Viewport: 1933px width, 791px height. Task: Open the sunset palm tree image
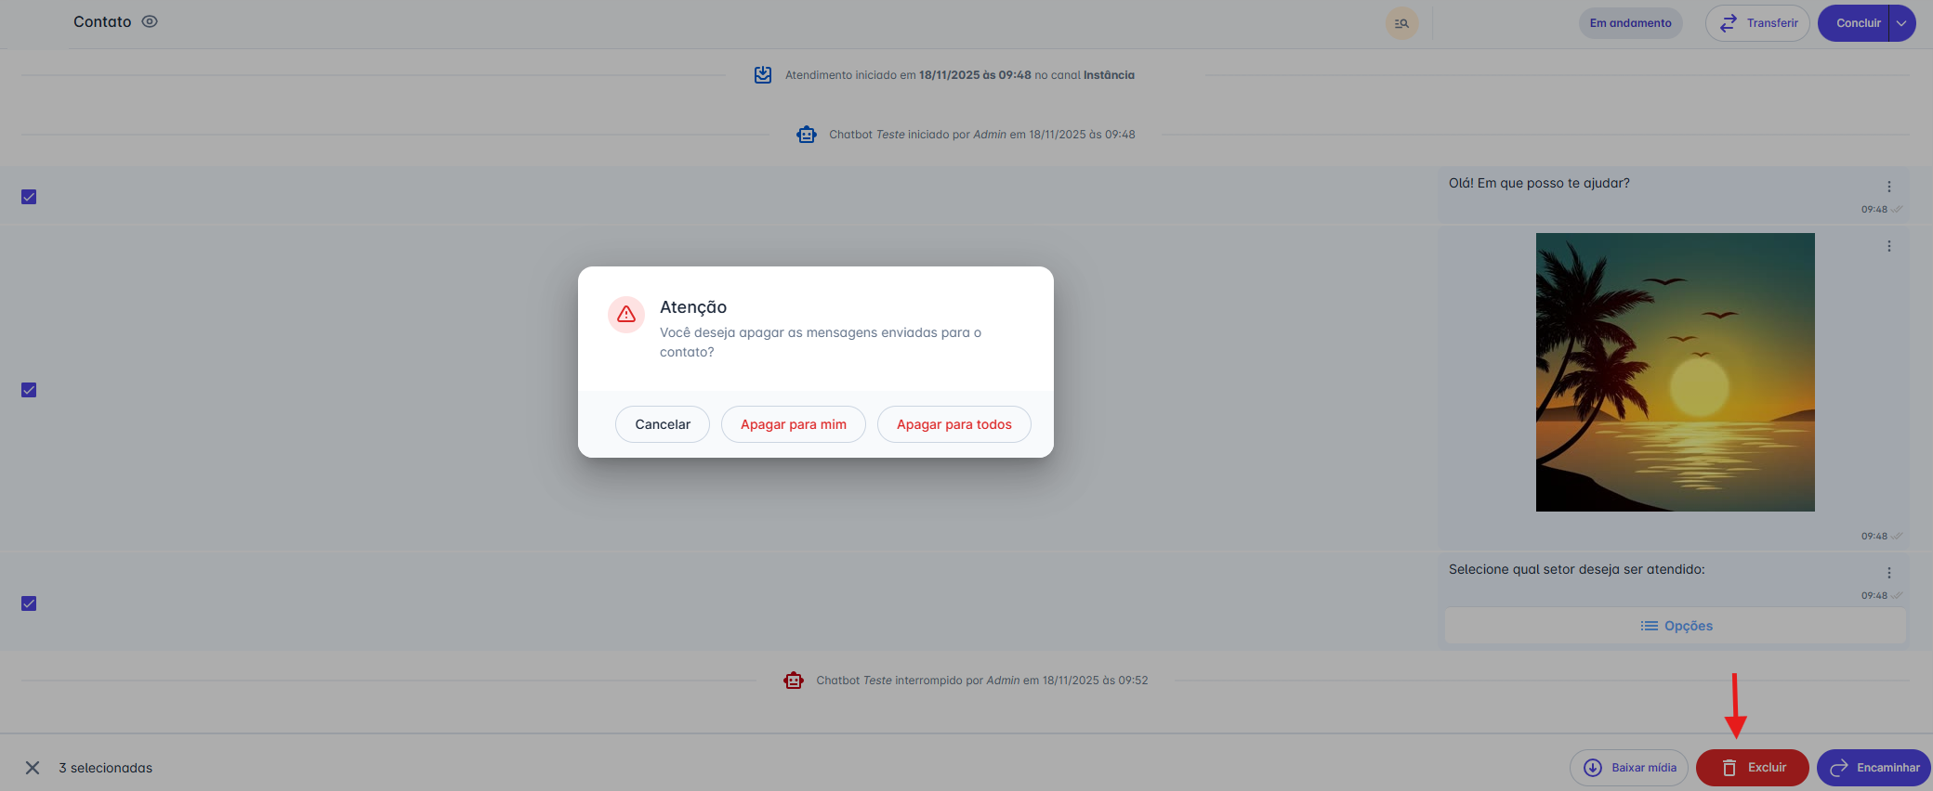click(x=1675, y=372)
